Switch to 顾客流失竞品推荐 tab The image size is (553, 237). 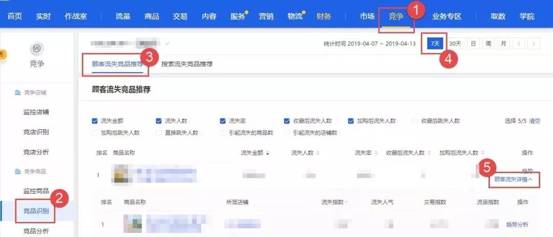pyautogui.click(x=117, y=64)
